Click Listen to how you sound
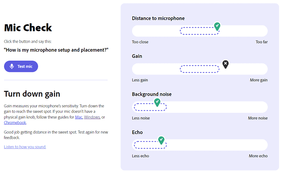This screenshot has width=281, height=173. [x=25, y=147]
